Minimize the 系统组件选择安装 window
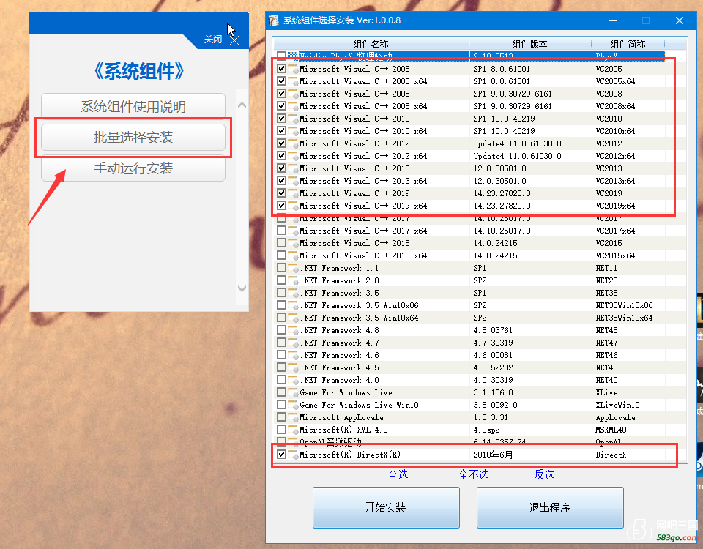The image size is (703, 549). (613, 20)
